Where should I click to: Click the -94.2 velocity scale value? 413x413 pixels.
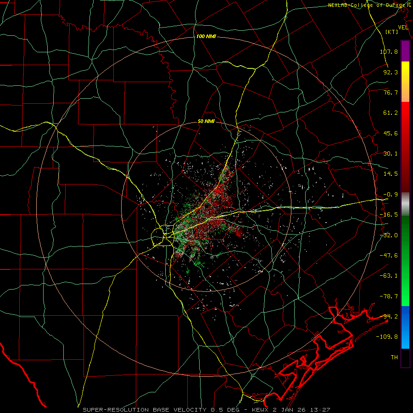(389, 316)
